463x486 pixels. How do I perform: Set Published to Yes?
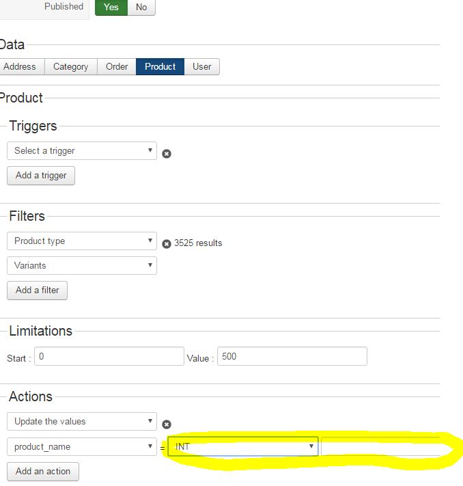pos(111,7)
